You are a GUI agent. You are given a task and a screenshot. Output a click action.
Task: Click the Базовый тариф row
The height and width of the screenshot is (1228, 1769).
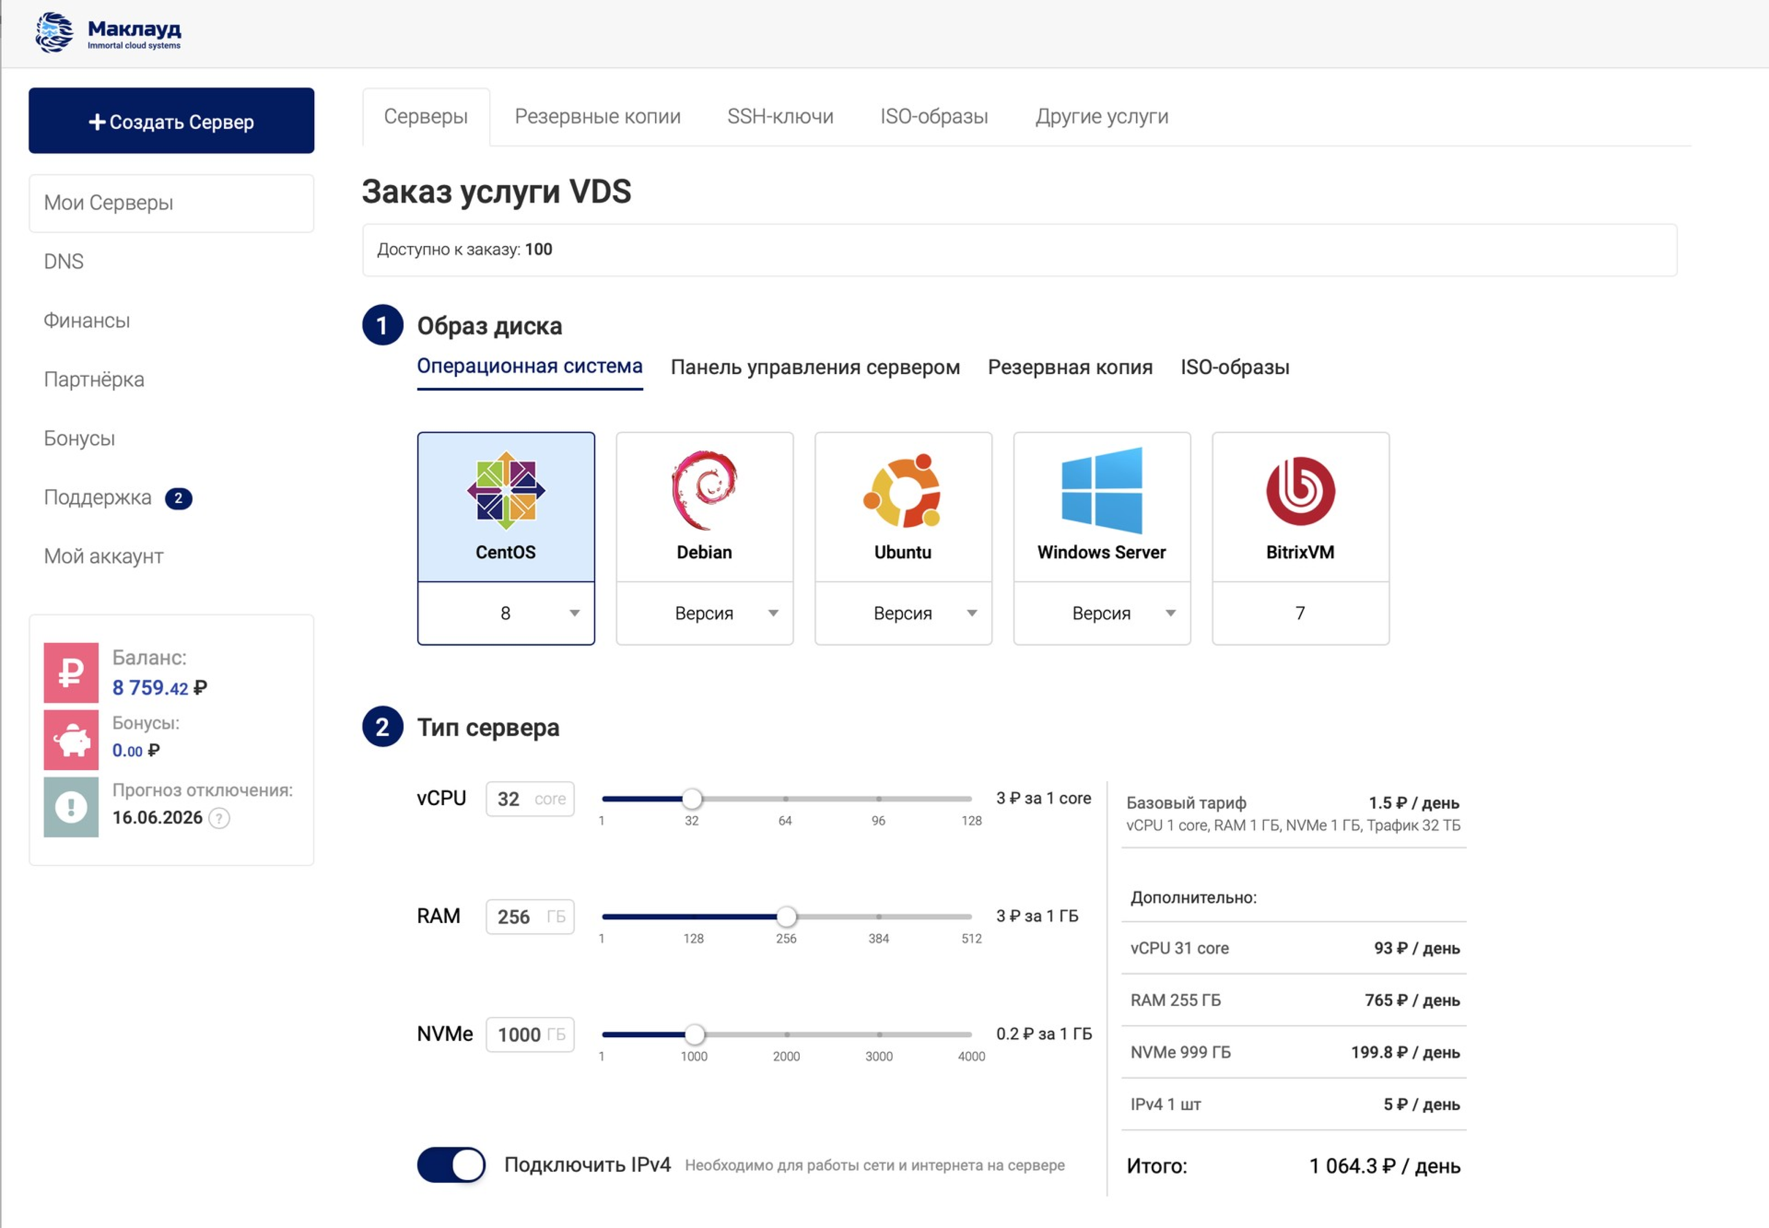(x=1294, y=813)
